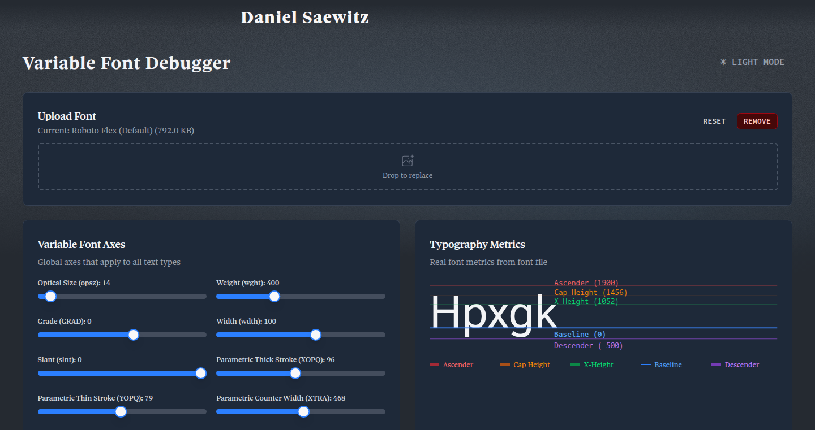
Task: Click the Variable Font Axes heading
Action: click(81, 245)
